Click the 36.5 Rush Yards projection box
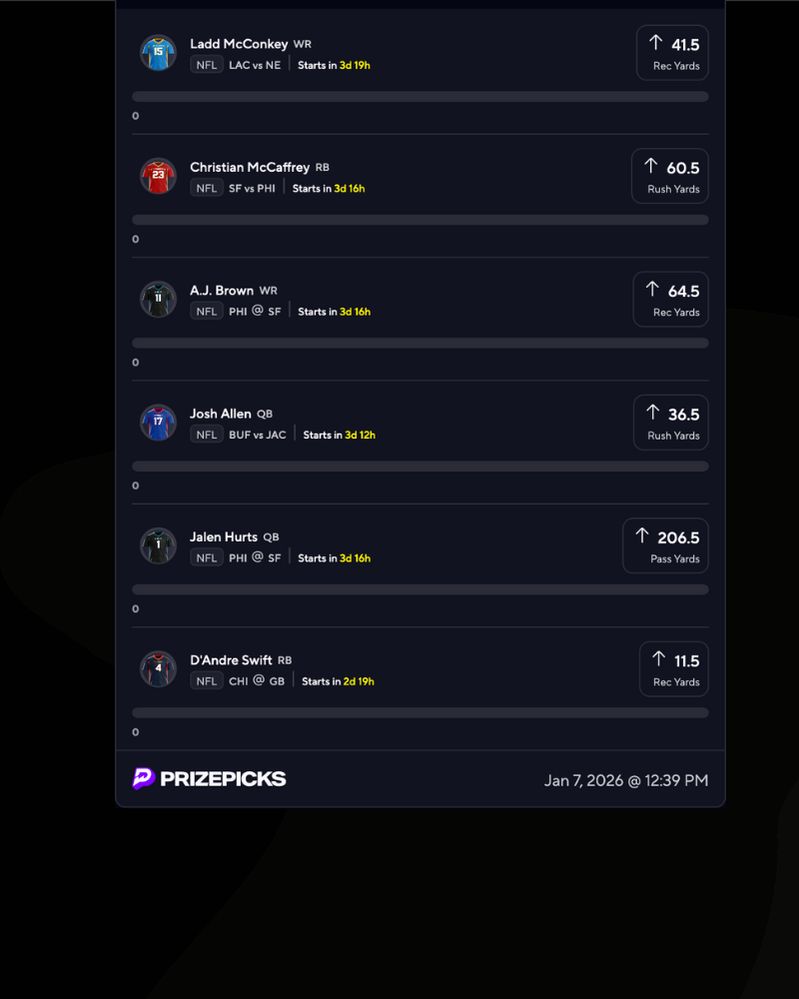Viewport: 799px width, 999px height. (x=670, y=423)
